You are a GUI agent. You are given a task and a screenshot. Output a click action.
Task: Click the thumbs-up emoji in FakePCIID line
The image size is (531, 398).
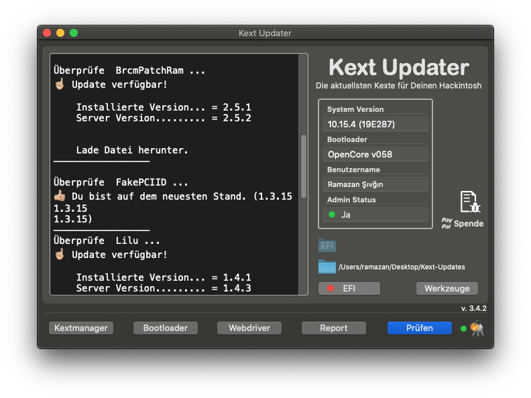(x=60, y=196)
